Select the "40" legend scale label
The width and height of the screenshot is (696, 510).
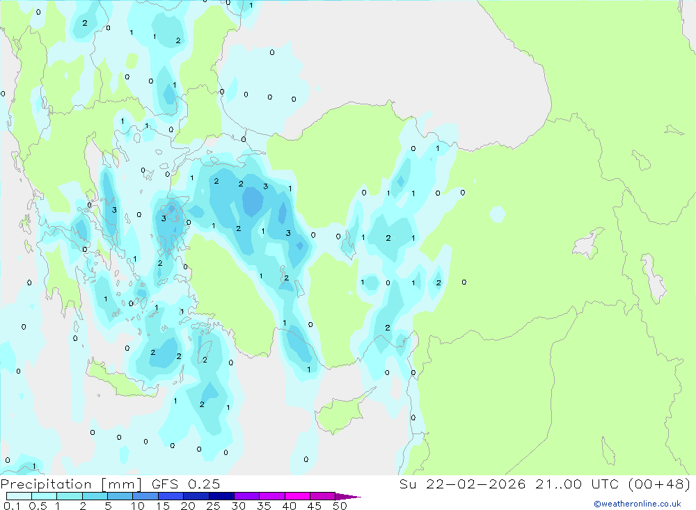point(289,506)
